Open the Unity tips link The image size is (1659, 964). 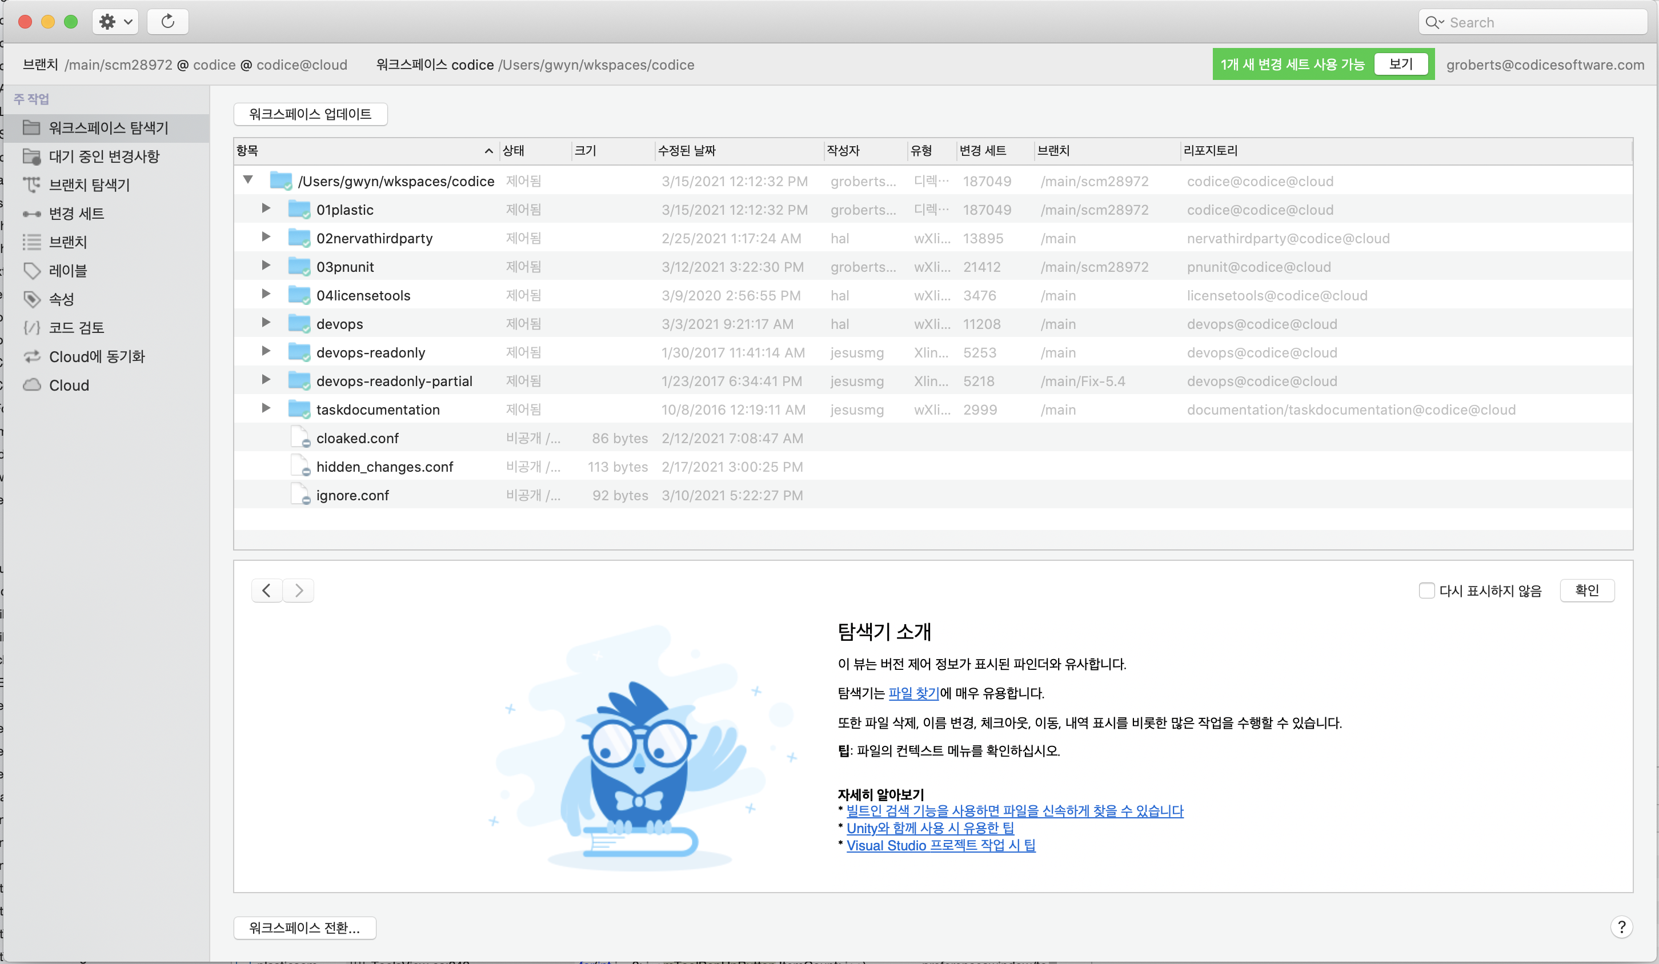point(930,829)
